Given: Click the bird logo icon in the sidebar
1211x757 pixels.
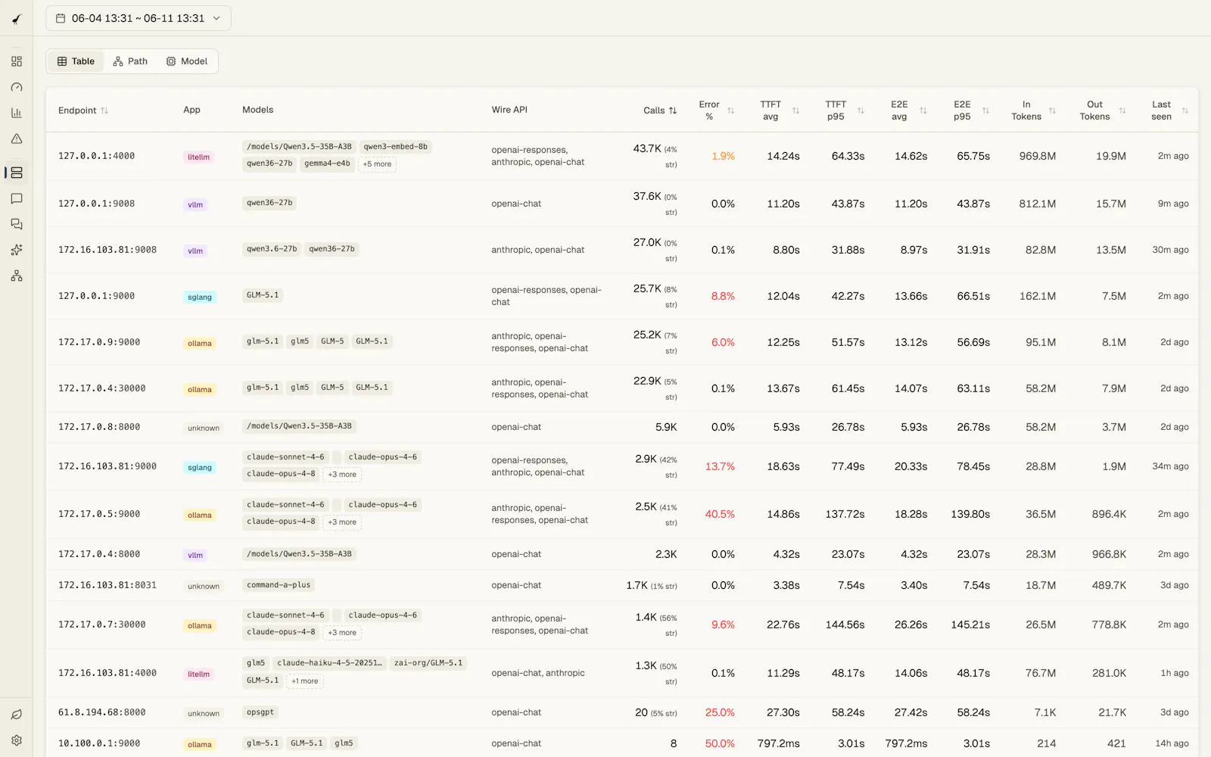Looking at the screenshot, I should click(17, 19).
